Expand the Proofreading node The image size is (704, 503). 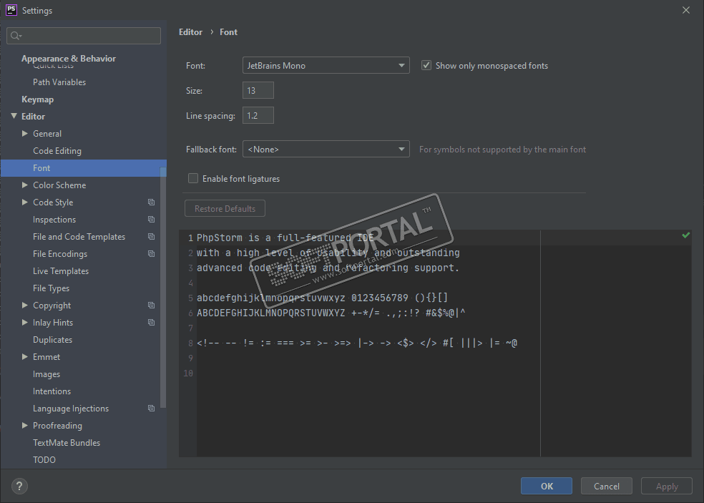pos(25,425)
